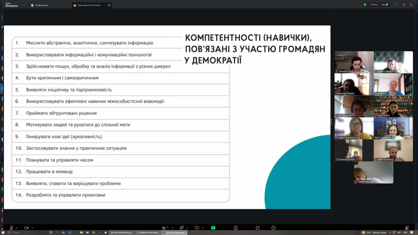Click row "Бути критичним і самокритичним"
This screenshot has height=235, width=418.
[x=121, y=78]
